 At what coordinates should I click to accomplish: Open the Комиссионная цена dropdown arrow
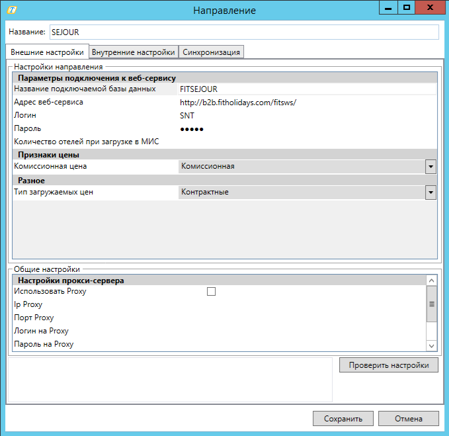point(430,167)
